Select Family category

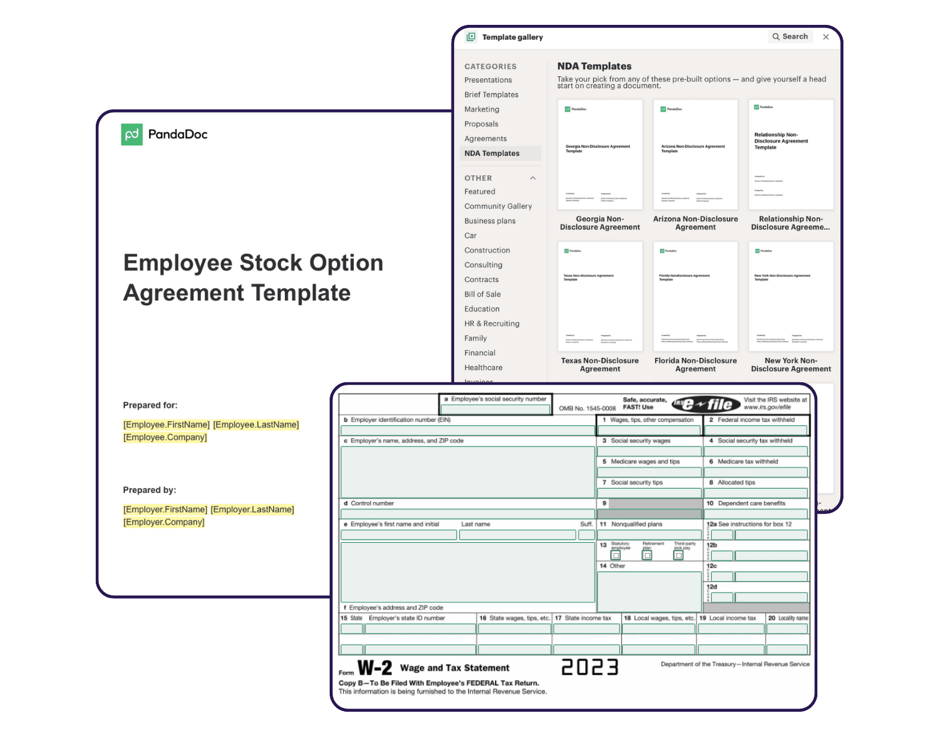475,338
